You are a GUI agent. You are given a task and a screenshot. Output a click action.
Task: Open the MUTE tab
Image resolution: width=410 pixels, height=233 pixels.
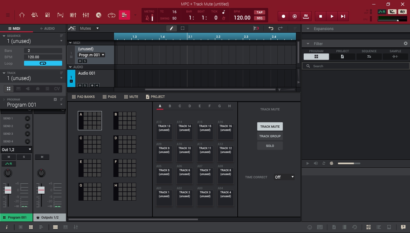pyautogui.click(x=131, y=97)
